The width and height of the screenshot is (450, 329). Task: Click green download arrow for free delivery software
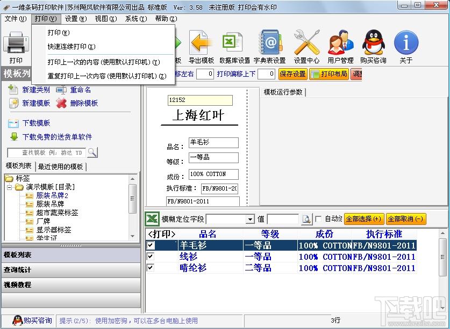pos(14,137)
